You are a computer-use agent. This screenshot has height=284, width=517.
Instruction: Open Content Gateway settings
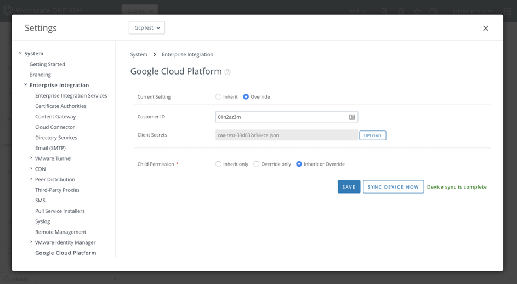point(55,117)
